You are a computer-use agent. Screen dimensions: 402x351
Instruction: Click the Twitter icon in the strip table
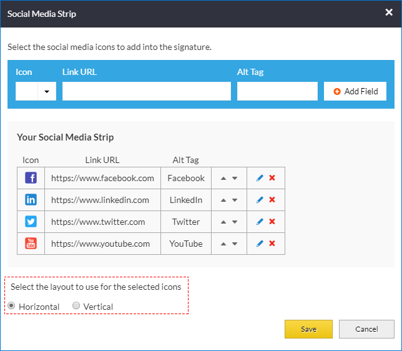pos(31,222)
